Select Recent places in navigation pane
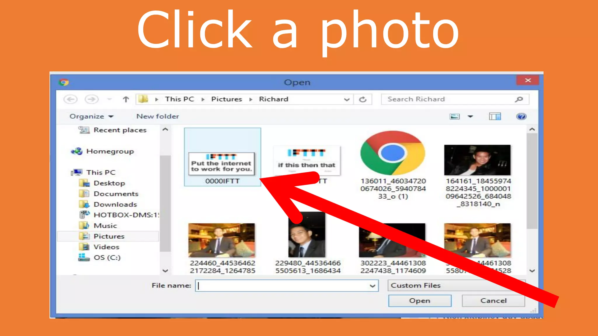The height and width of the screenshot is (336, 598). coord(120,130)
